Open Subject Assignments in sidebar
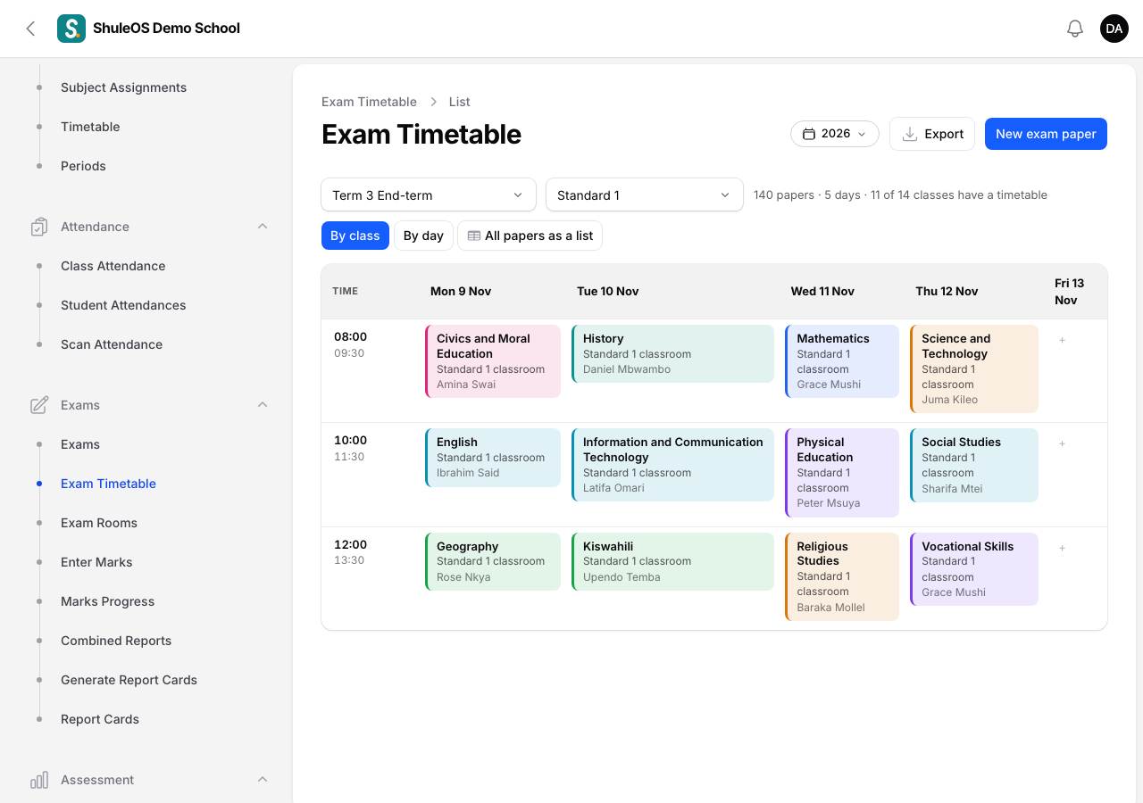Viewport: 1143px width, 803px height. coord(124,87)
